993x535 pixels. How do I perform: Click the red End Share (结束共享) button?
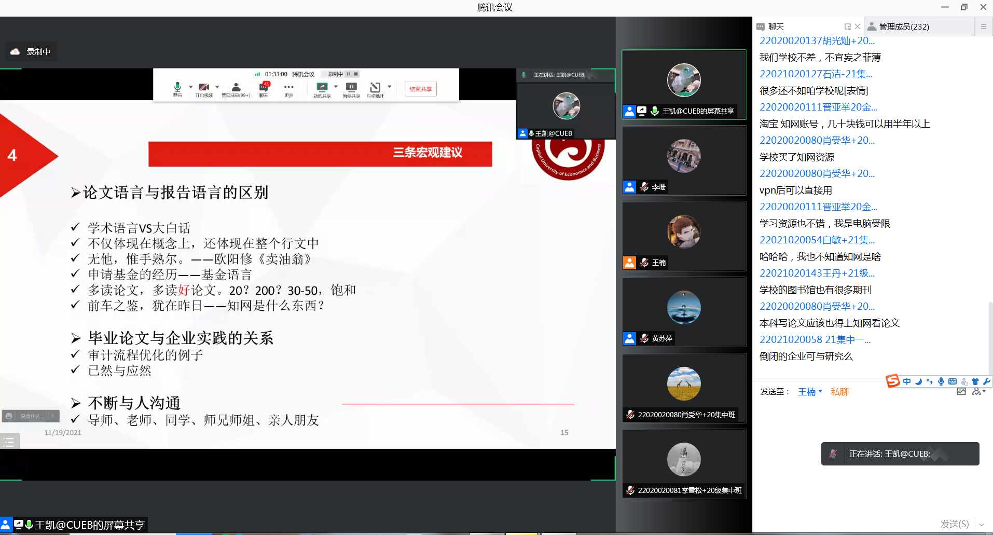click(421, 89)
